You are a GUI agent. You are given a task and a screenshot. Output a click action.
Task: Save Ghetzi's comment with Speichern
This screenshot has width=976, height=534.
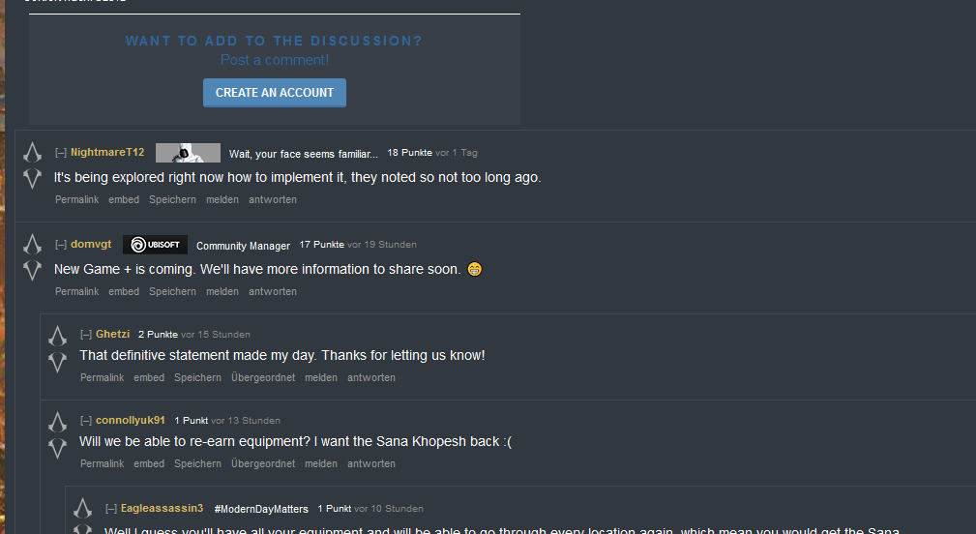click(197, 378)
